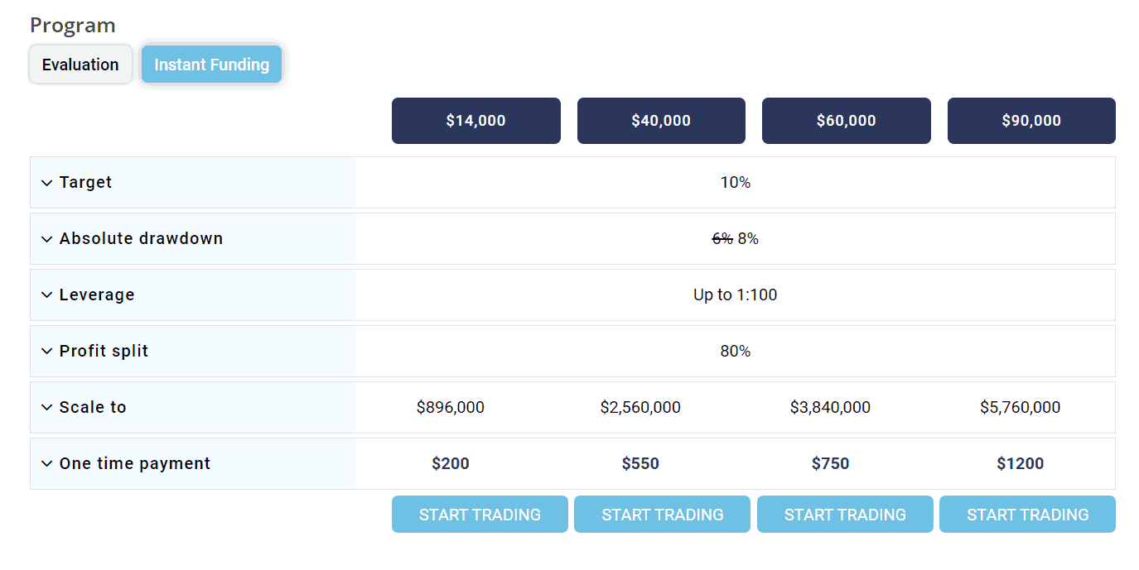Open the Leverage row chevron

47,295
